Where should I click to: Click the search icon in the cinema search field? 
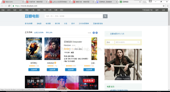click(138, 42)
